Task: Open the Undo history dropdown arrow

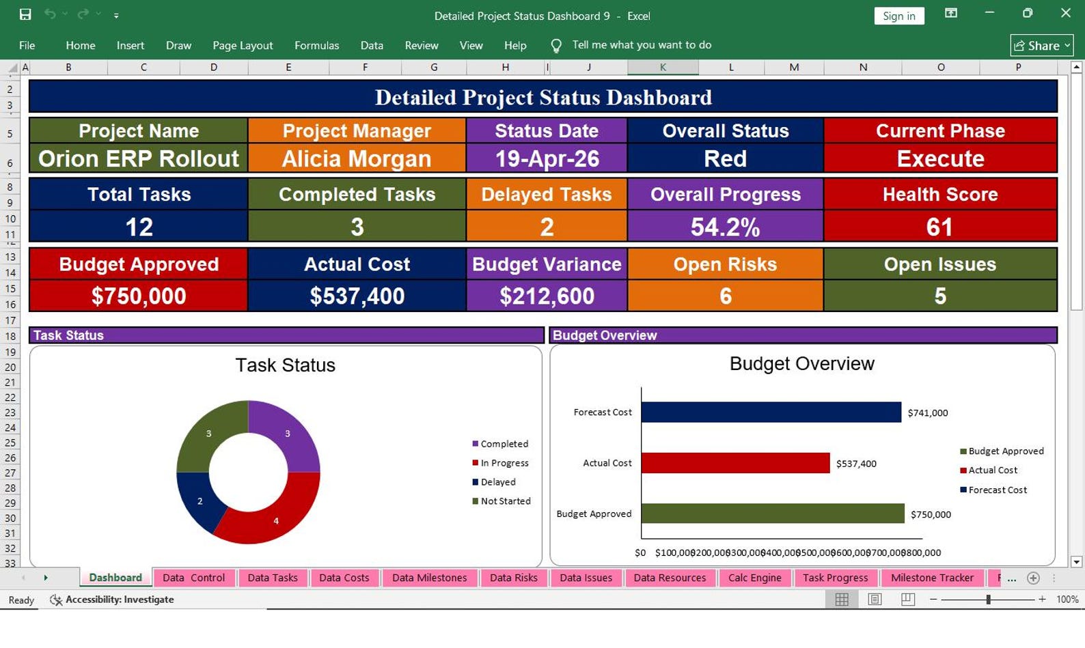Action: coord(65,14)
